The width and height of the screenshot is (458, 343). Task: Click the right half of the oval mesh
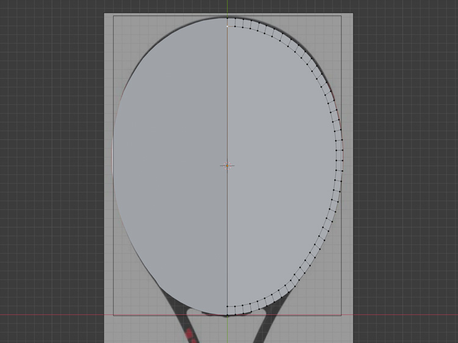[x=281, y=165]
